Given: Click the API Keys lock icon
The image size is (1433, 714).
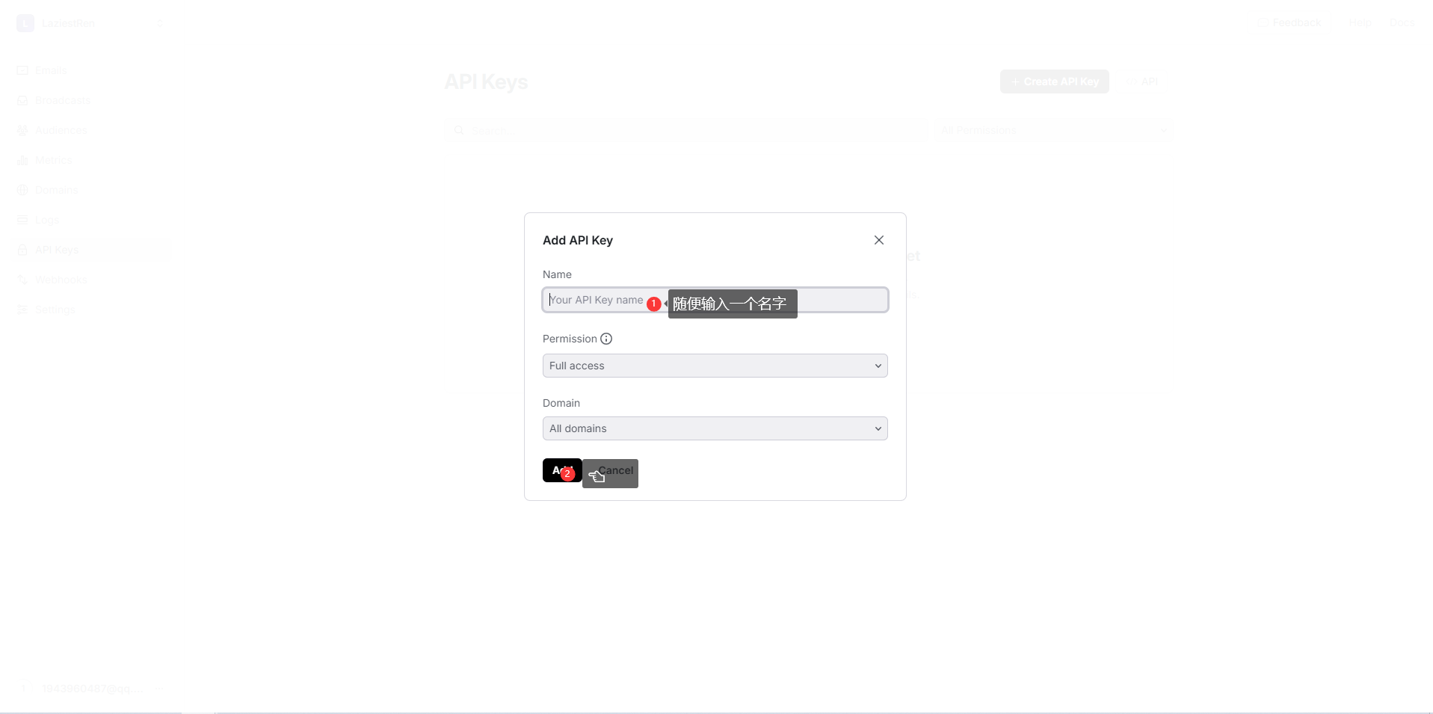Looking at the screenshot, I should [22, 250].
